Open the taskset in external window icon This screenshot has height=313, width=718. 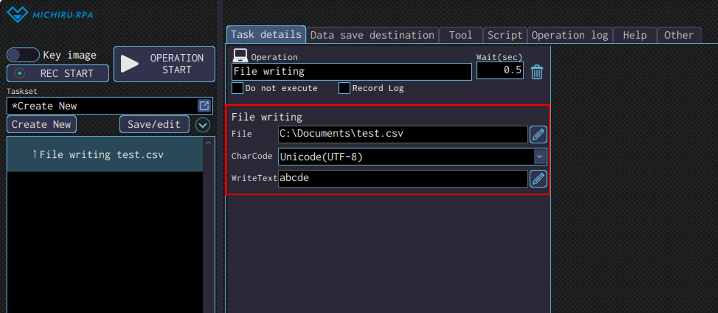(204, 106)
